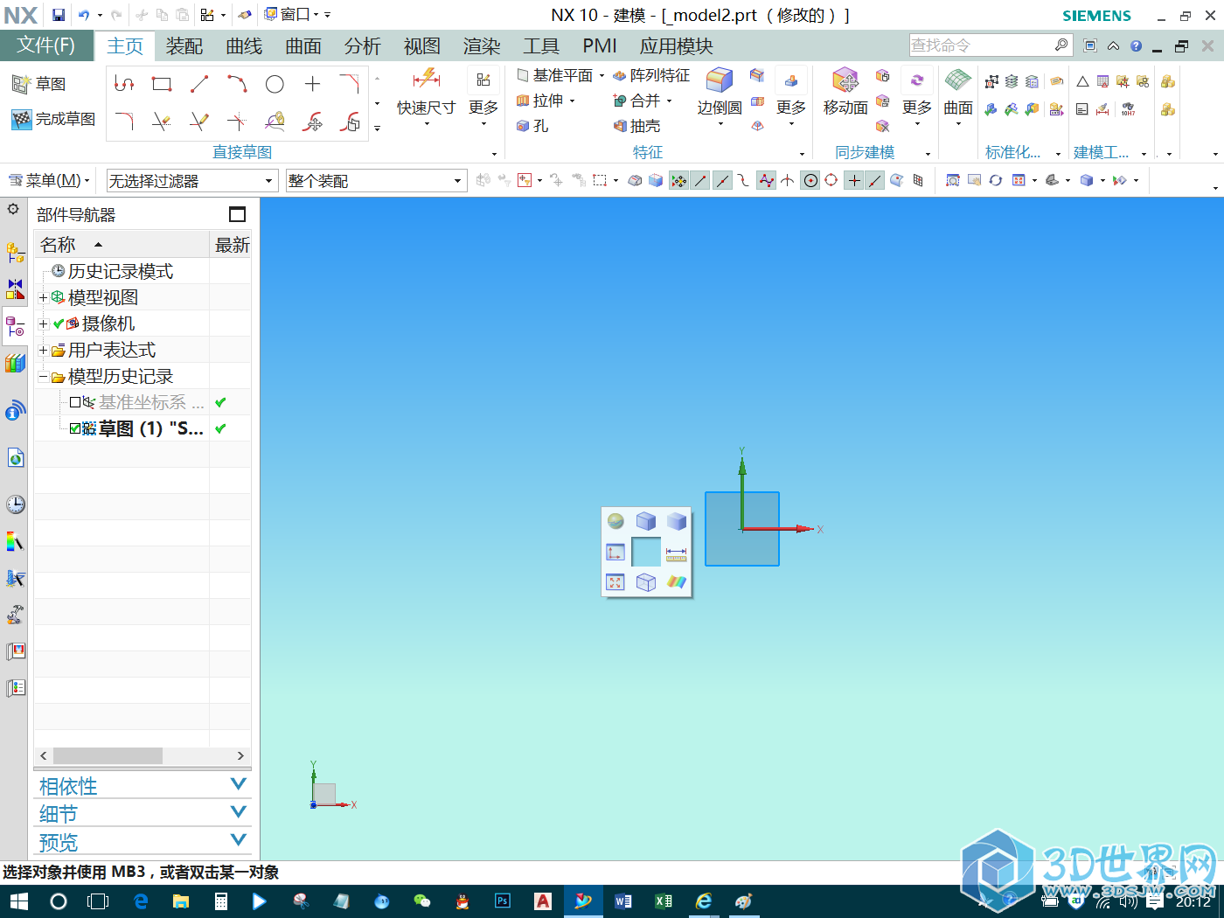1224x918 pixels.
Task: Toggle snap to mid point
Action: tap(722, 181)
